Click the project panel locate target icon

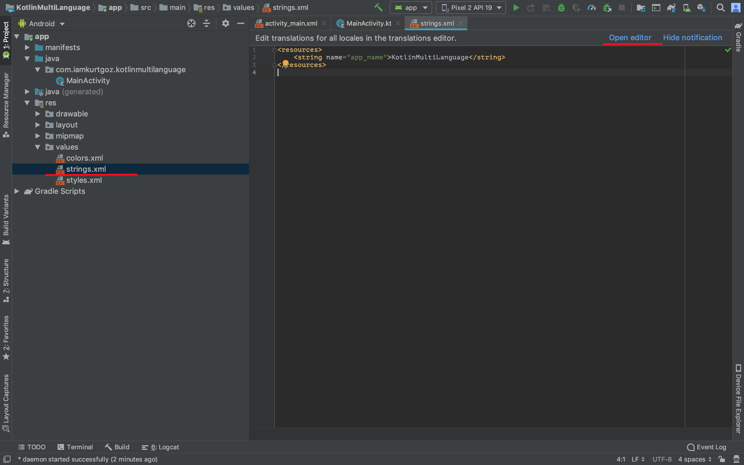coord(191,23)
